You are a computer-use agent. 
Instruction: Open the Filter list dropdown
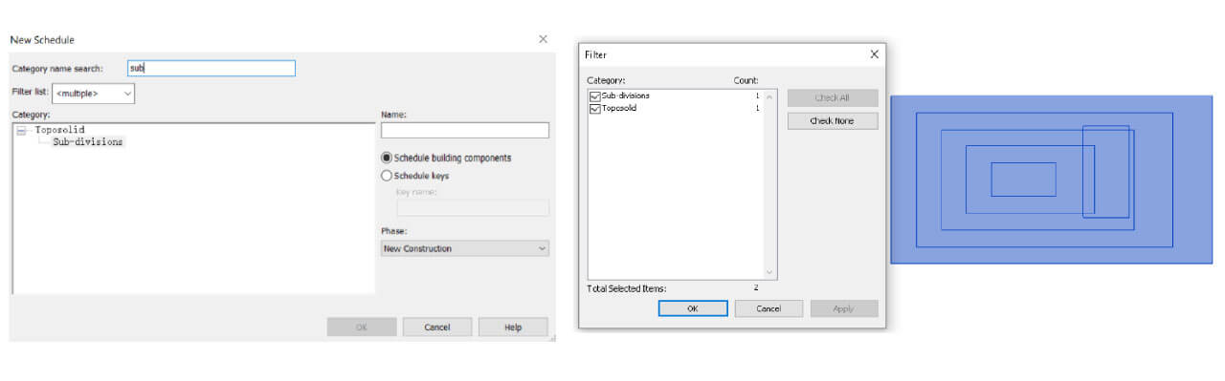[x=93, y=94]
